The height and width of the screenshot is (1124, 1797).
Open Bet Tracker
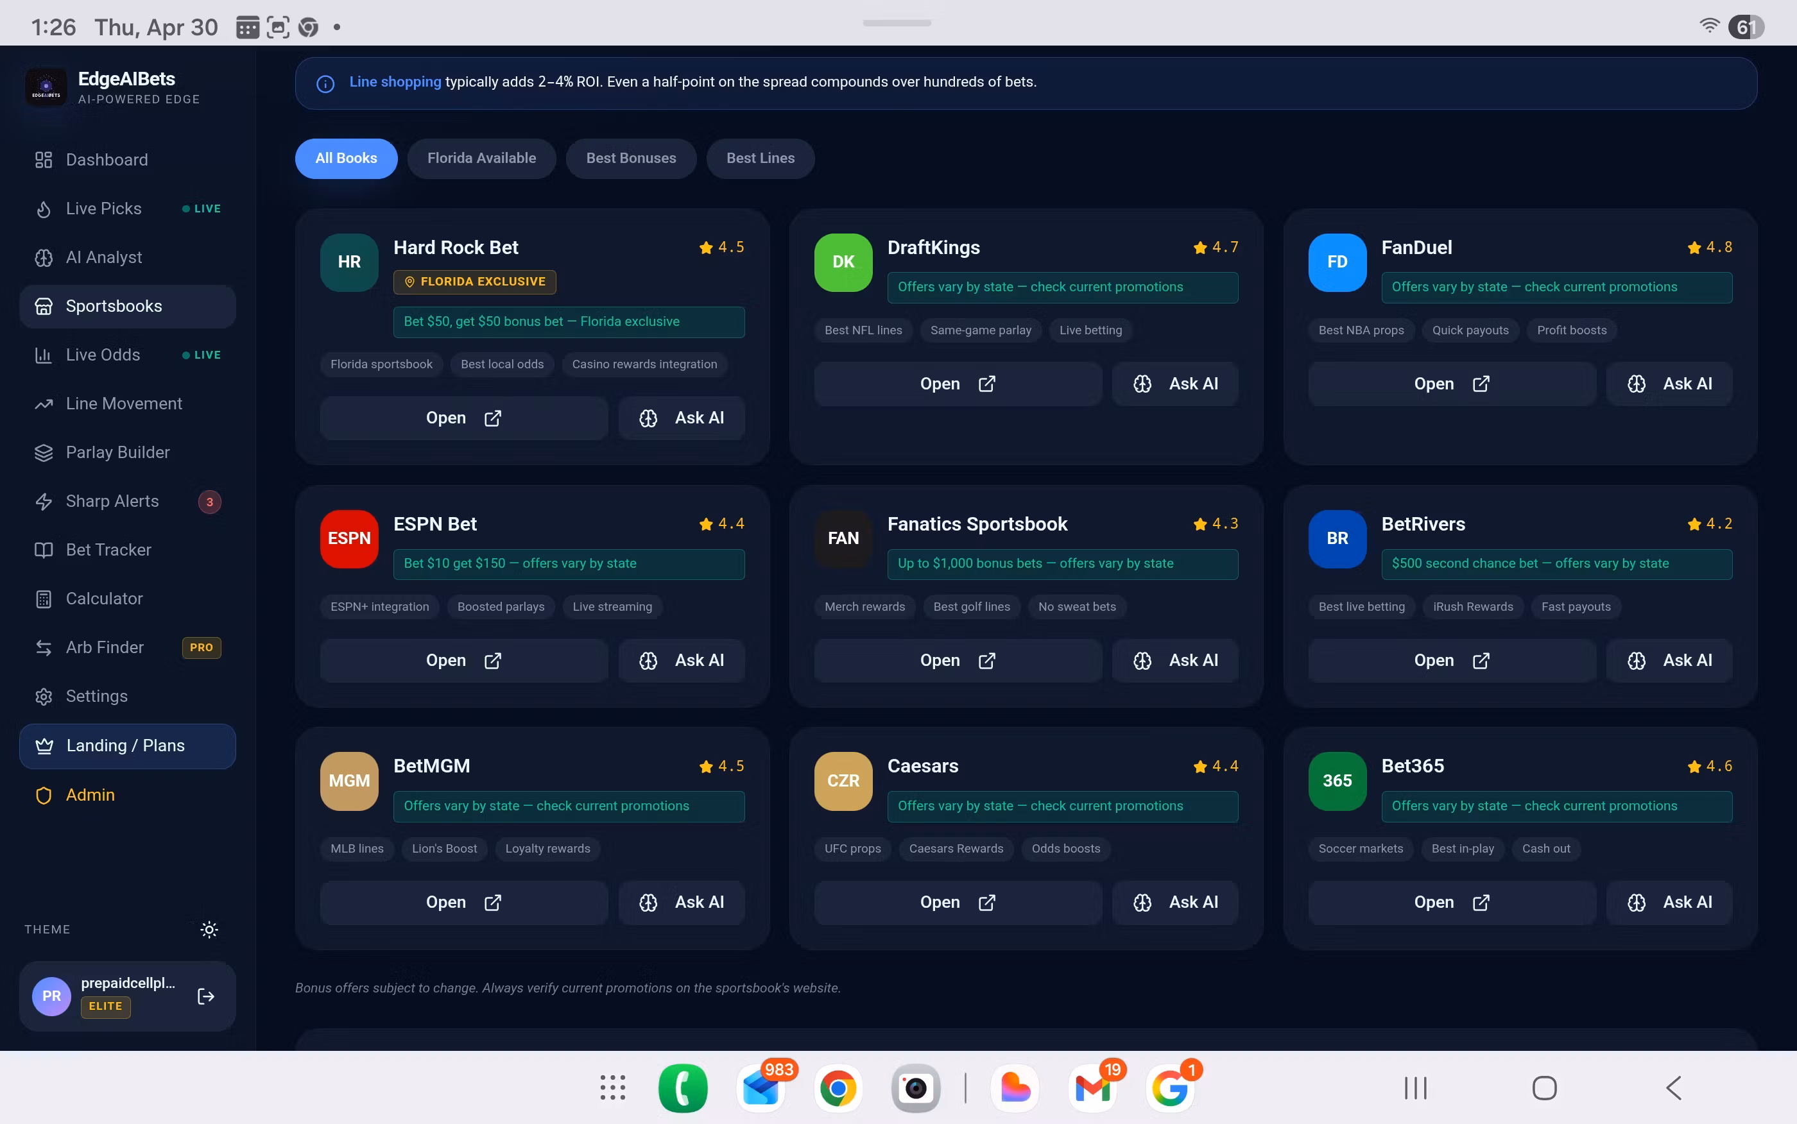point(127,550)
